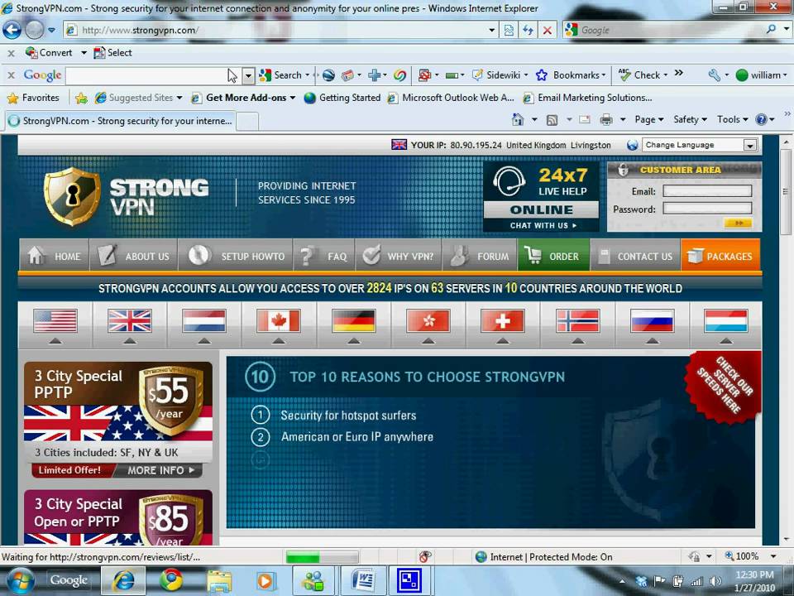
Task: Expand the Convert dropdown arrow
Action: (x=84, y=53)
